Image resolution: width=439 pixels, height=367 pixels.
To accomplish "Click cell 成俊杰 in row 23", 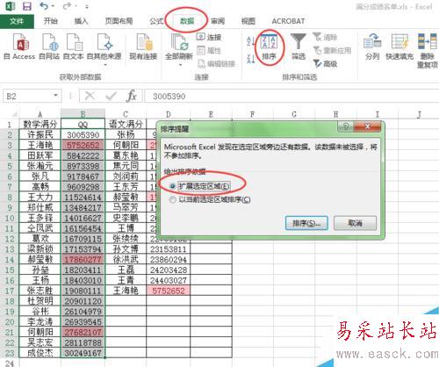I will pyautogui.click(x=40, y=353).
